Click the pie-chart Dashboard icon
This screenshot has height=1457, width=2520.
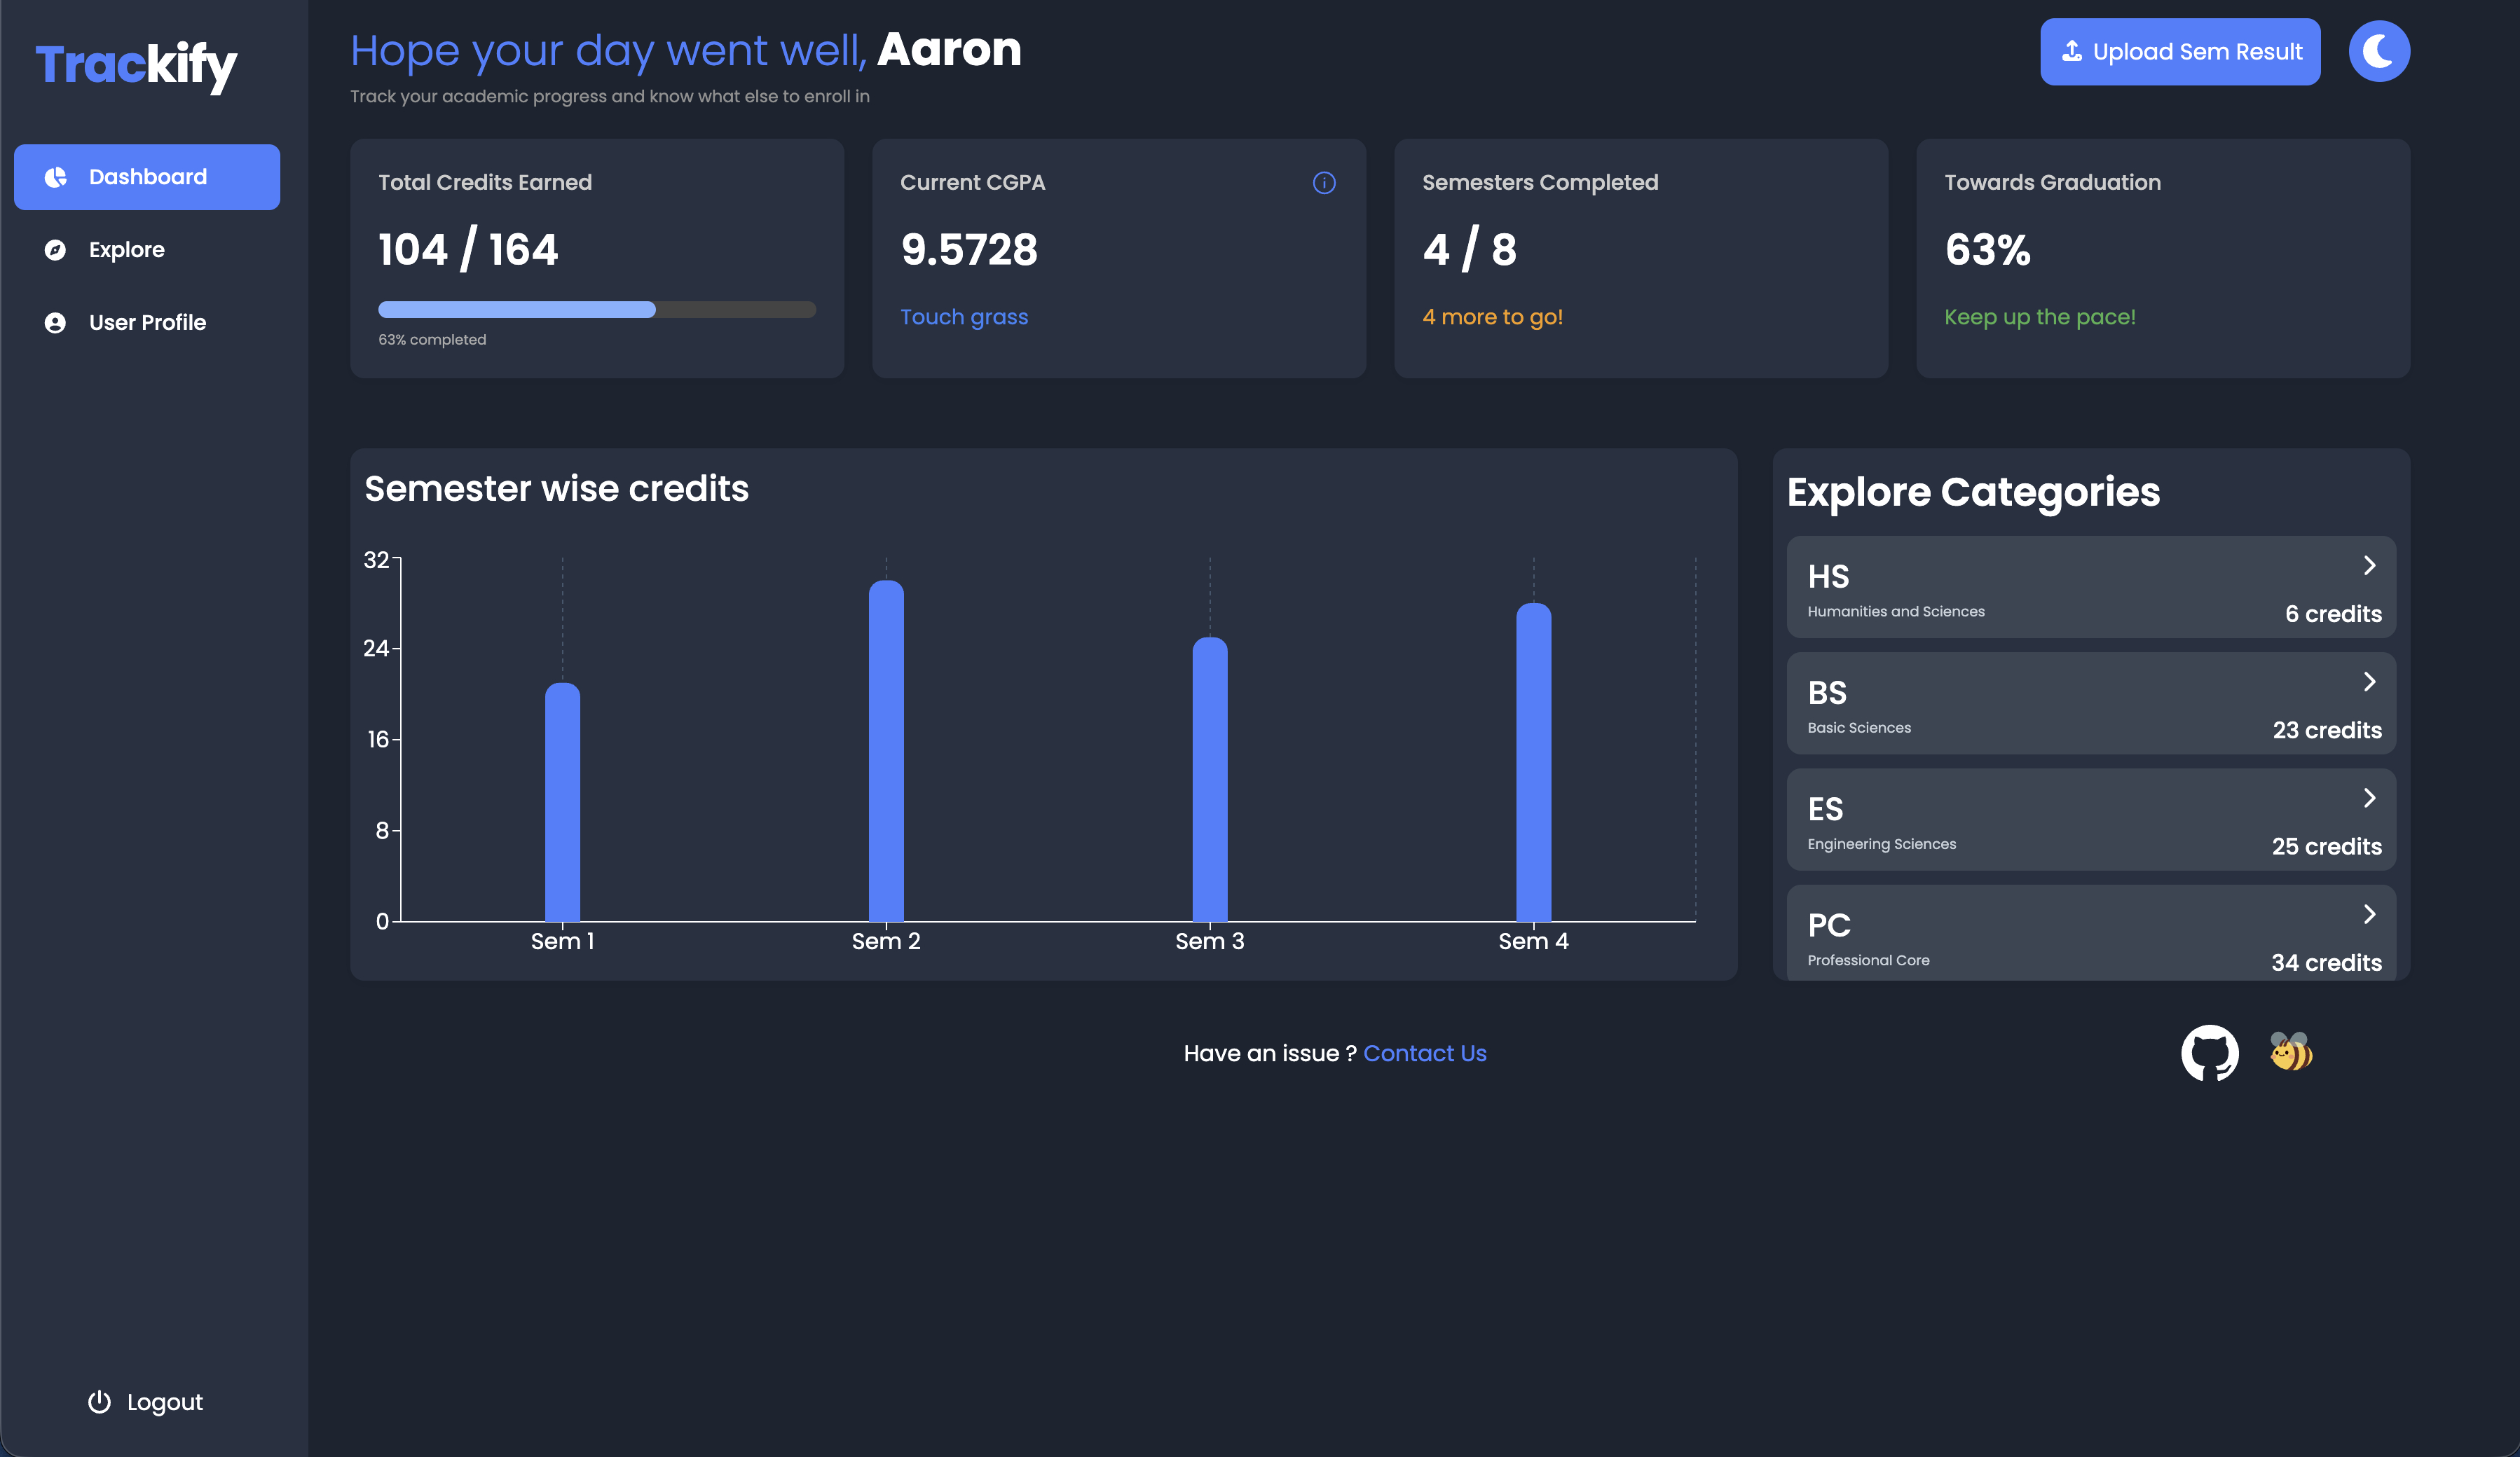tap(56, 177)
